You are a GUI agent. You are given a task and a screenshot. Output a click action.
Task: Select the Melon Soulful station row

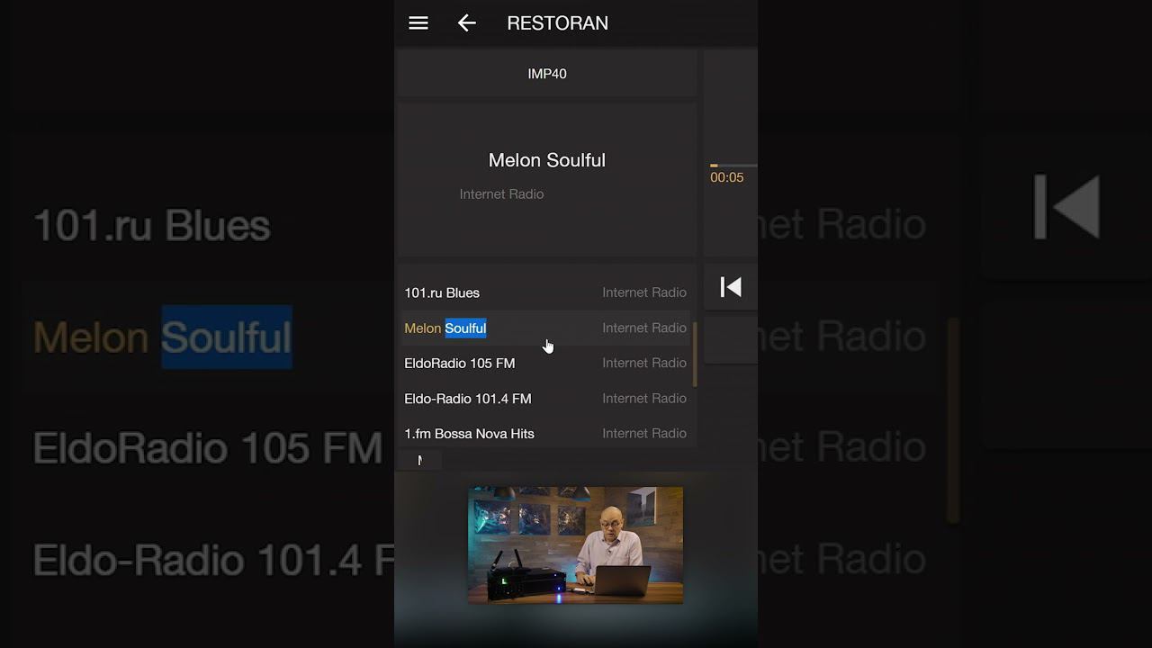pos(545,328)
